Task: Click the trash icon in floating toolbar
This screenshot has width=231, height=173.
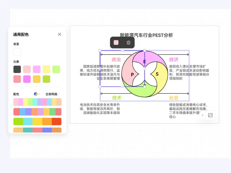Action: click(128, 43)
